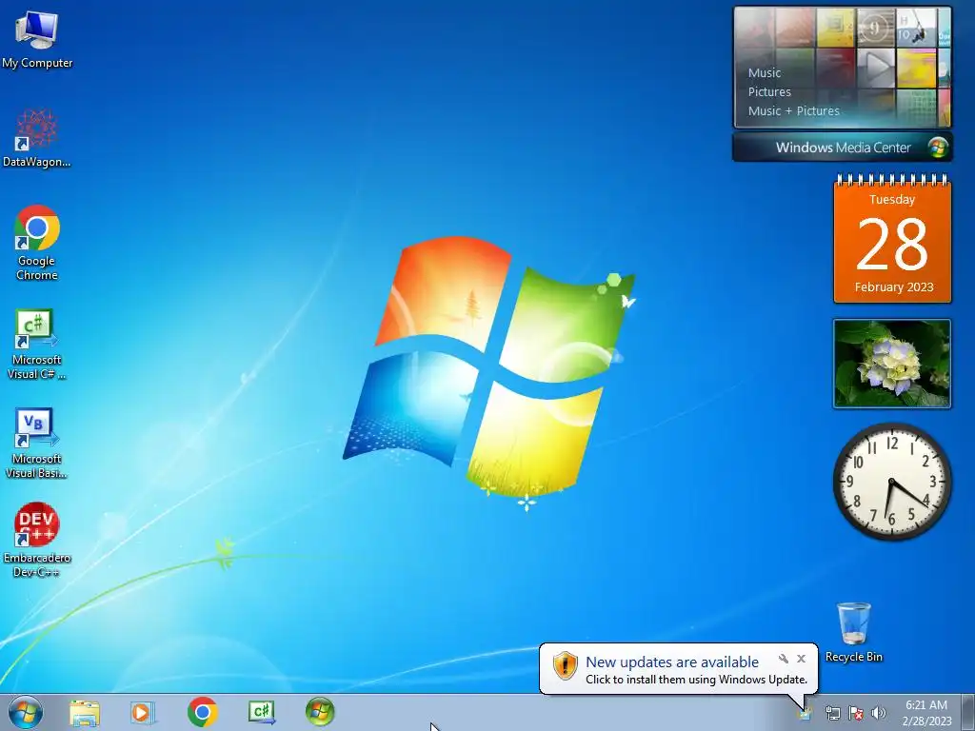Open taskbar clock showing 6:21 AM

point(926,713)
